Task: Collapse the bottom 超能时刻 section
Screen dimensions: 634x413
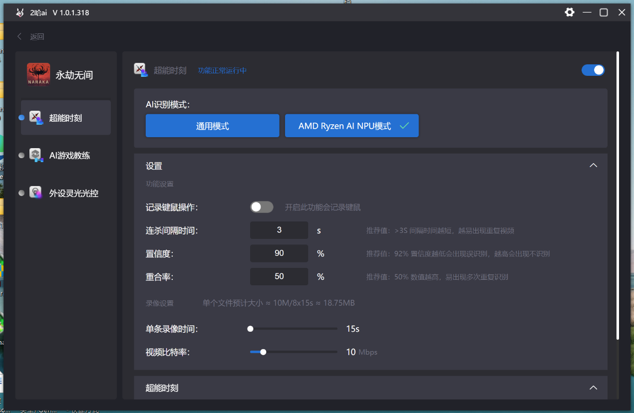Action: coord(593,388)
